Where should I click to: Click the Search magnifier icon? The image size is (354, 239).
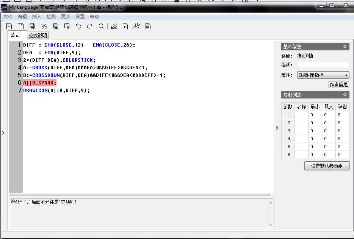click(101, 26)
